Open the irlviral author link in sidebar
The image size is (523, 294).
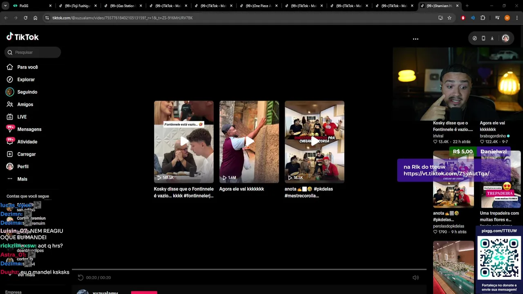(438, 136)
